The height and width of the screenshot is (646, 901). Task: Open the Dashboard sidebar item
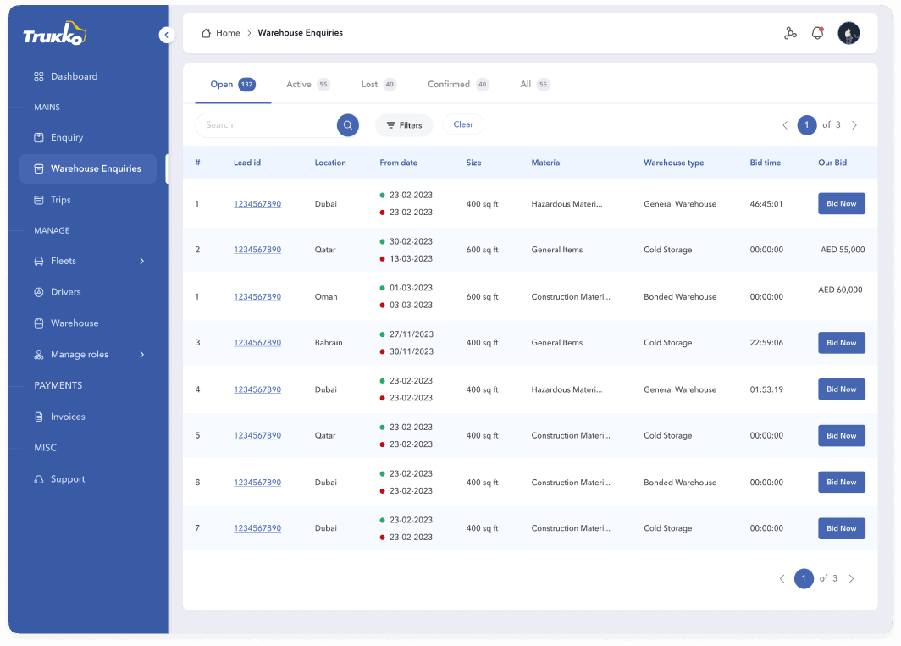click(75, 76)
